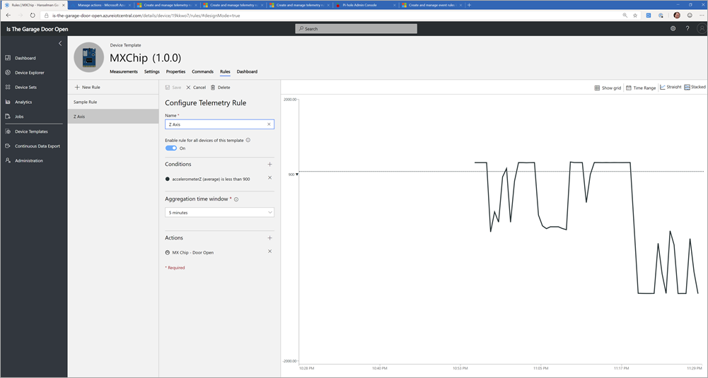Add a new condition with plus icon
The image size is (708, 378).
[269, 165]
